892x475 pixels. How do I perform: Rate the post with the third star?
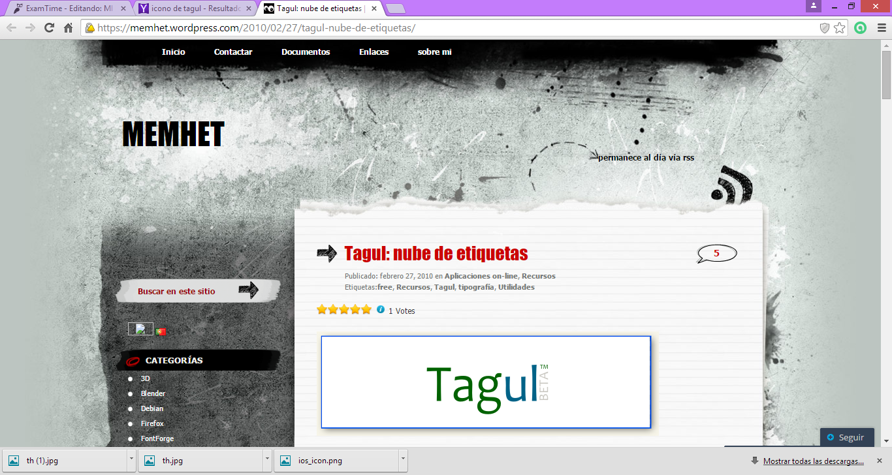coord(344,309)
